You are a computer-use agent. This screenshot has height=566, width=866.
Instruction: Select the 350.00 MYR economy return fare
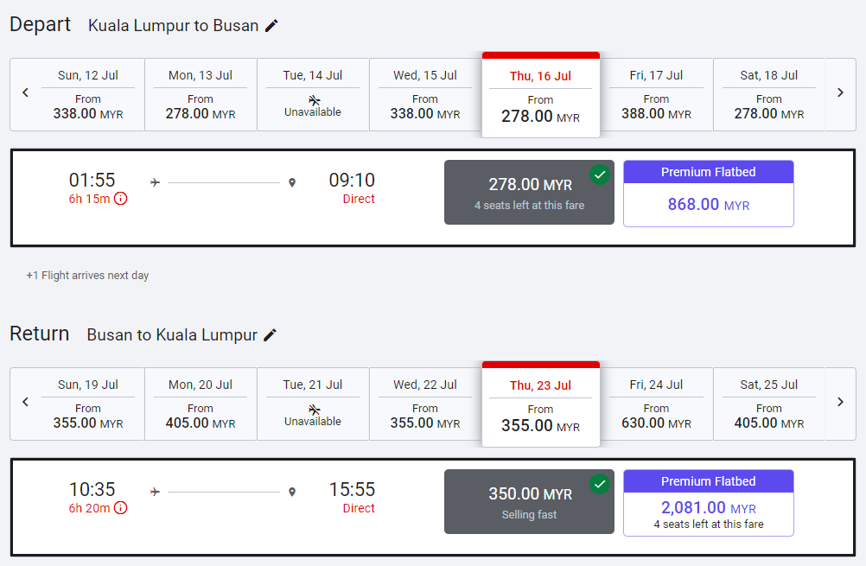click(x=529, y=501)
